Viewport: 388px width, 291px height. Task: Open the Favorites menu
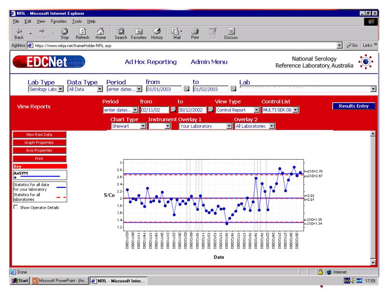[59, 21]
